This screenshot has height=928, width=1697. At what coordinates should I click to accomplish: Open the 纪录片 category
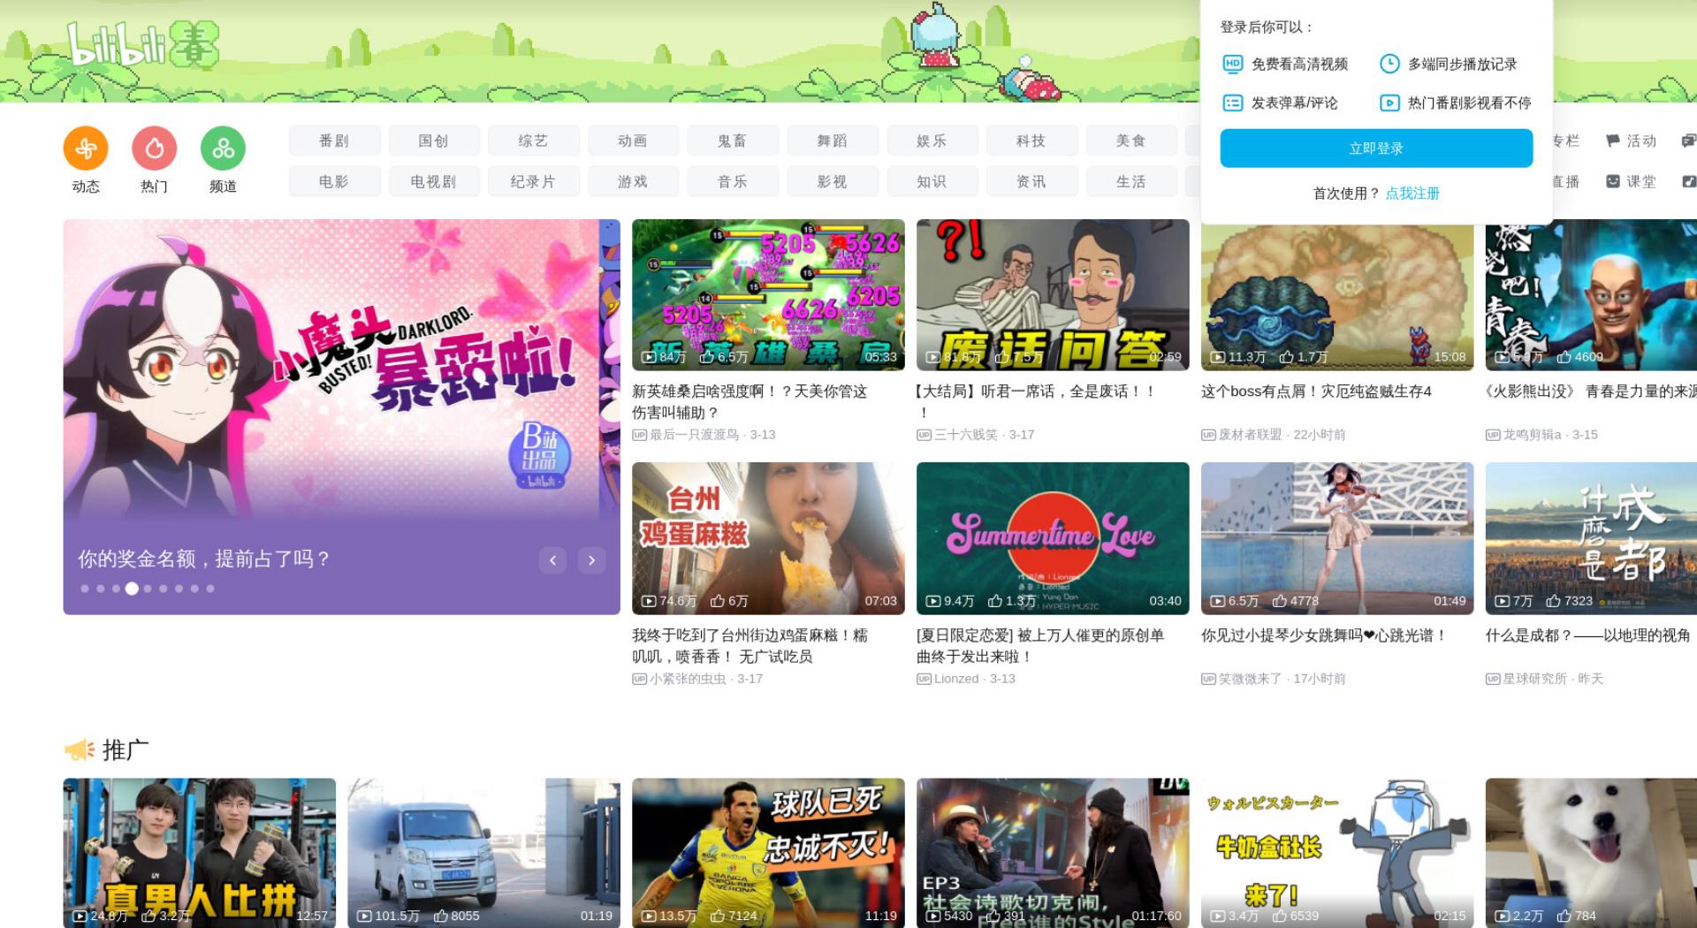[533, 181]
